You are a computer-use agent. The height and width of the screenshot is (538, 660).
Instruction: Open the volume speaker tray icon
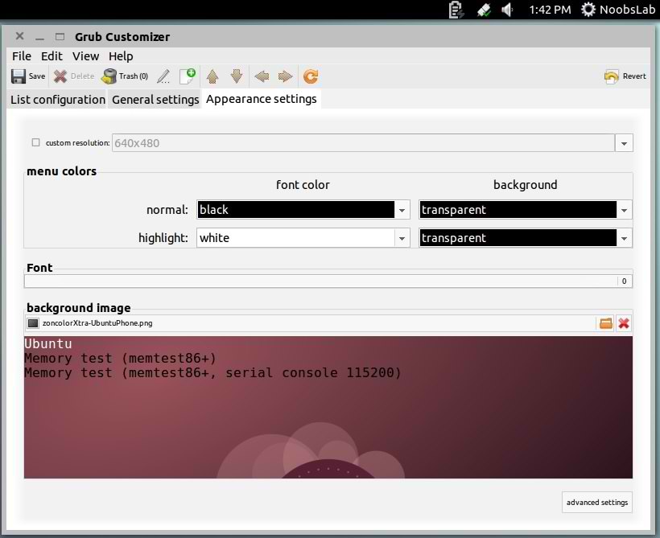point(508,10)
